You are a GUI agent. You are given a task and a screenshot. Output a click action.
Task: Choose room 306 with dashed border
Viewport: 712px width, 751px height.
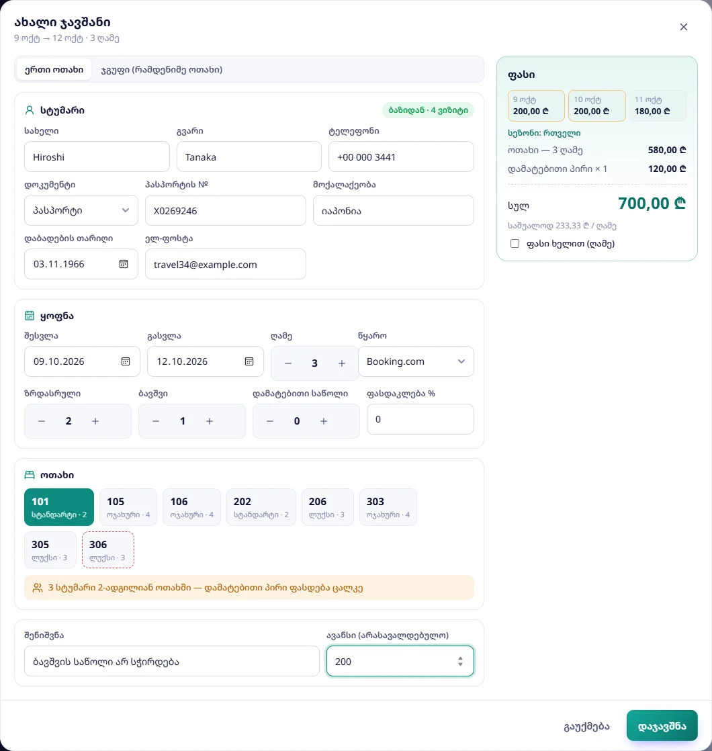108,550
